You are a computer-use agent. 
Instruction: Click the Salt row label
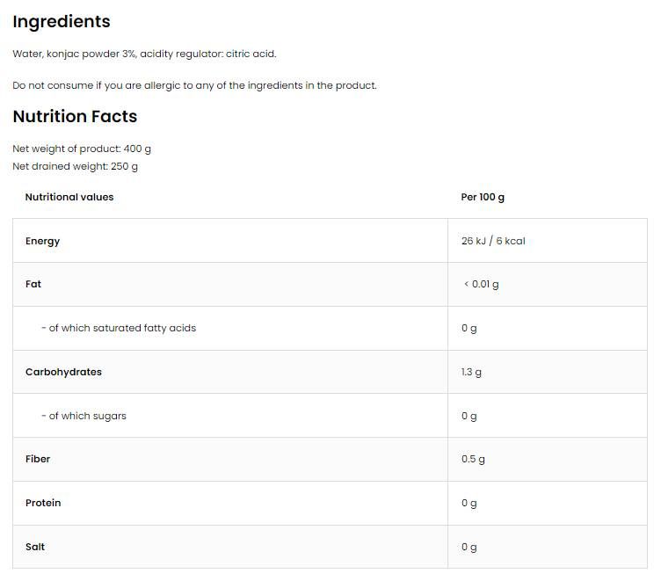coord(35,547)
